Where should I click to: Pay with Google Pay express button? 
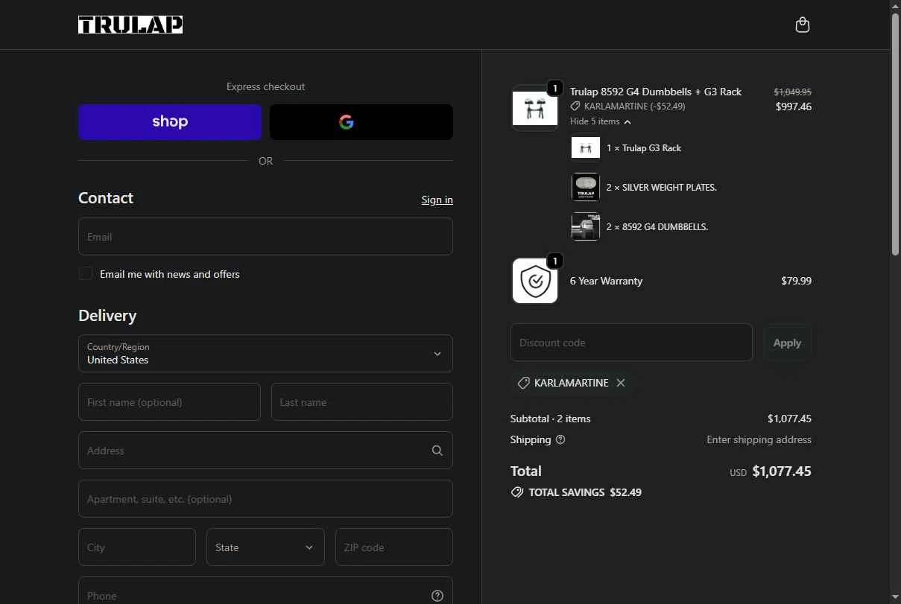coord(361,122)
